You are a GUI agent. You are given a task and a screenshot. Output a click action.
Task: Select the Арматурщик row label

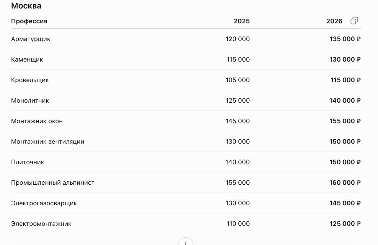(x=31, y=39)
